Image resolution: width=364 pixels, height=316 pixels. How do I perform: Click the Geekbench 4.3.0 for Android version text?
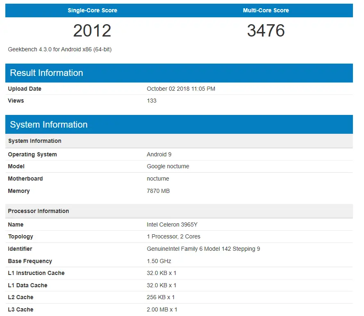click(x=60, y=49)
